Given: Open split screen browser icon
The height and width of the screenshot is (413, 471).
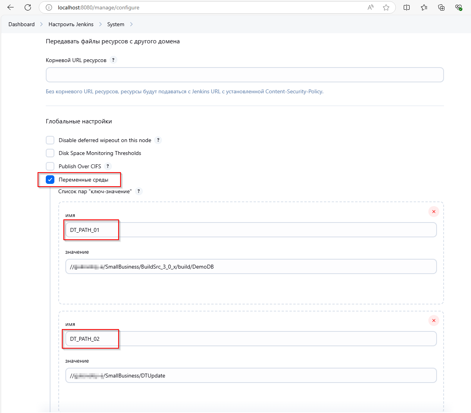Looking at the screenshot, I should click(x=406, y=7).
